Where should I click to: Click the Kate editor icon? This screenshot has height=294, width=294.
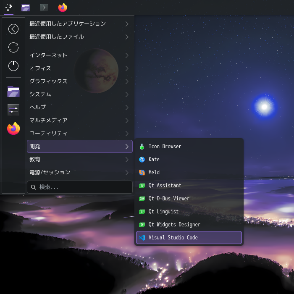(x=142, y=159)
